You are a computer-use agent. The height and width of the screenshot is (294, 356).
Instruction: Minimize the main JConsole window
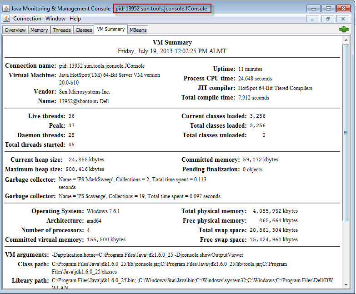click(313, 9)
